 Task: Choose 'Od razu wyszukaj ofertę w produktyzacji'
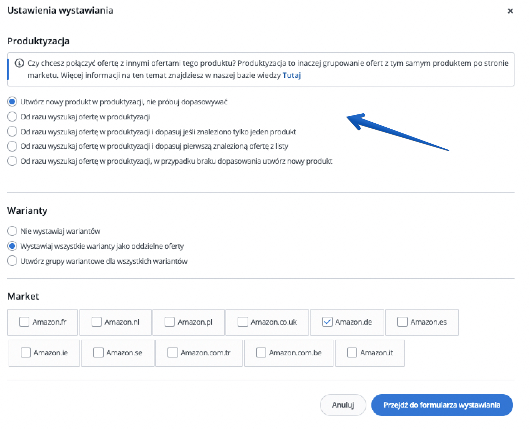pyautogui.click(x=12, y=117)
